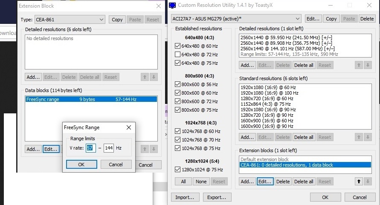The image size is (380, 205).
Task: Click Add under Standard resolutions list
Action: 247,137
